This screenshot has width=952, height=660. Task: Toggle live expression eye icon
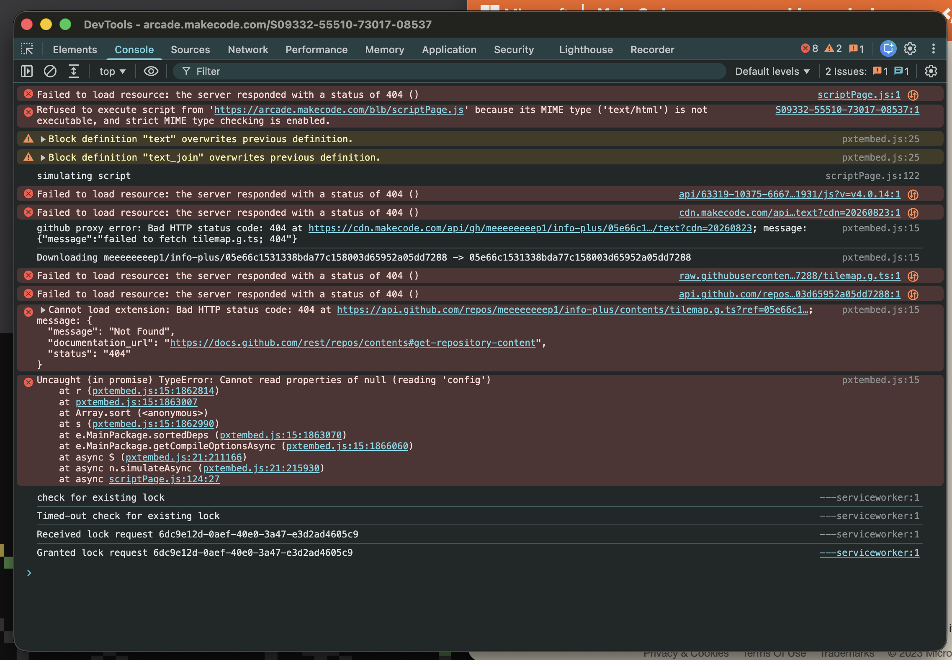pyautogui.click(x=151, y=71)
